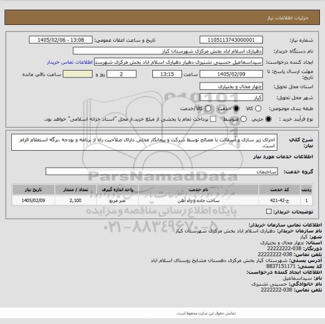This screenshot has width=325, height=324.
Task: Click the delivery province field چهار محال و بختیاری
Action: [231, 86]
